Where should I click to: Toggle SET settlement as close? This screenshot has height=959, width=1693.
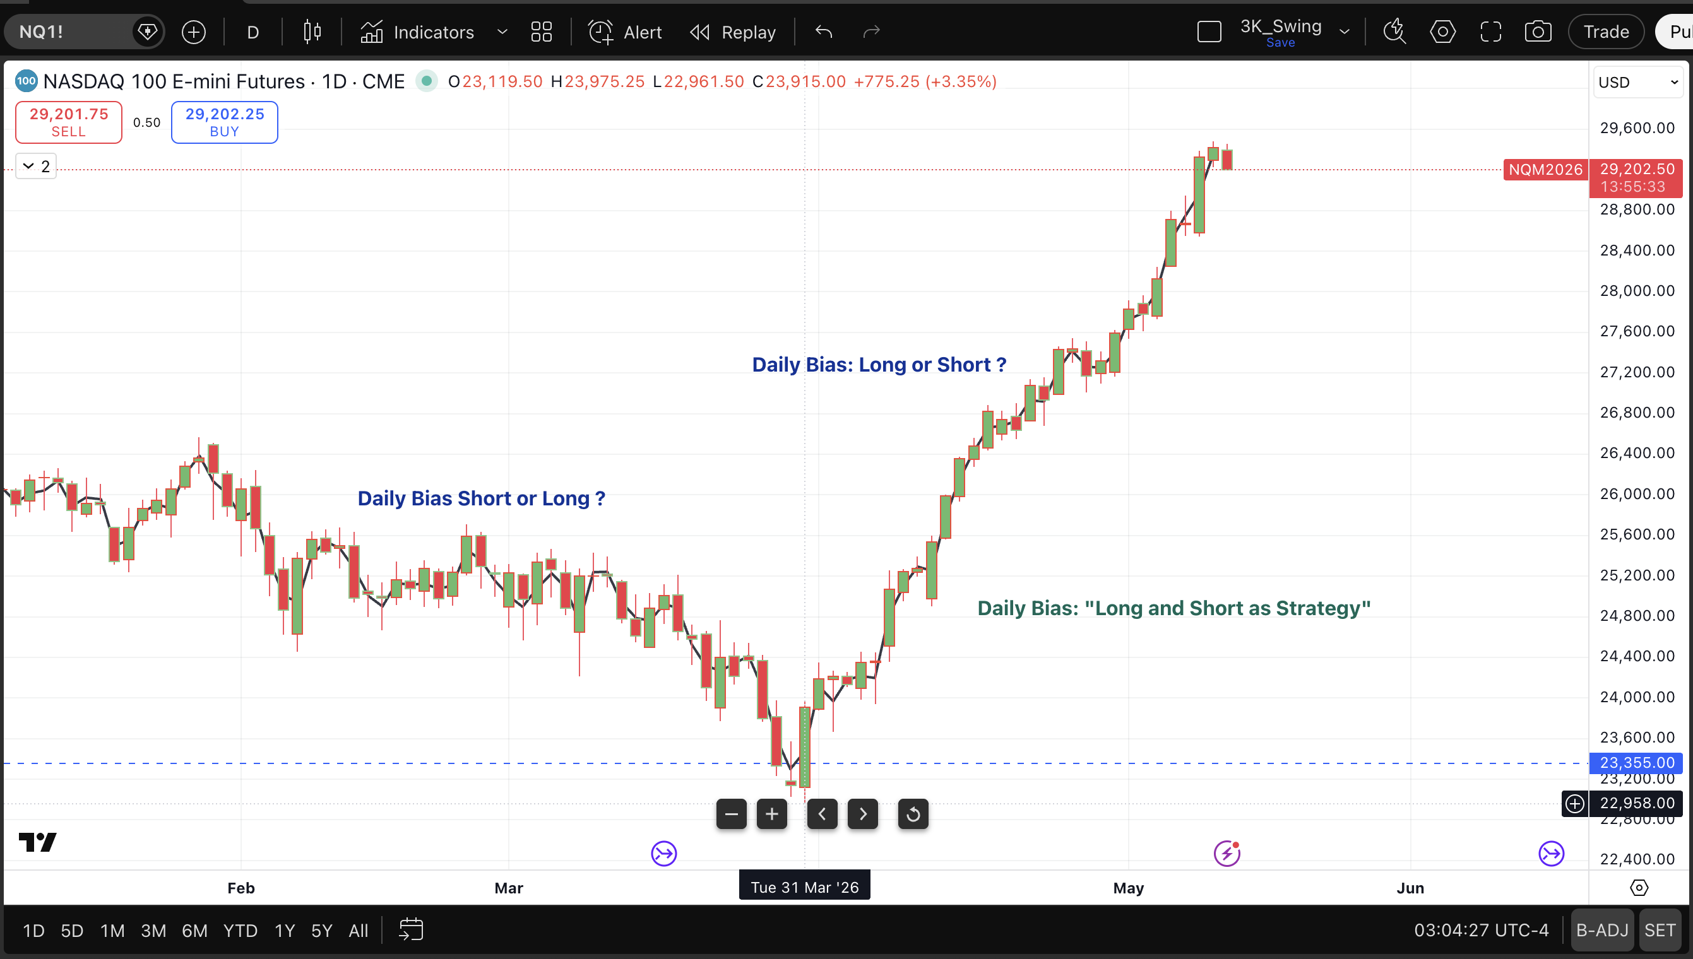pos(1660,931)
